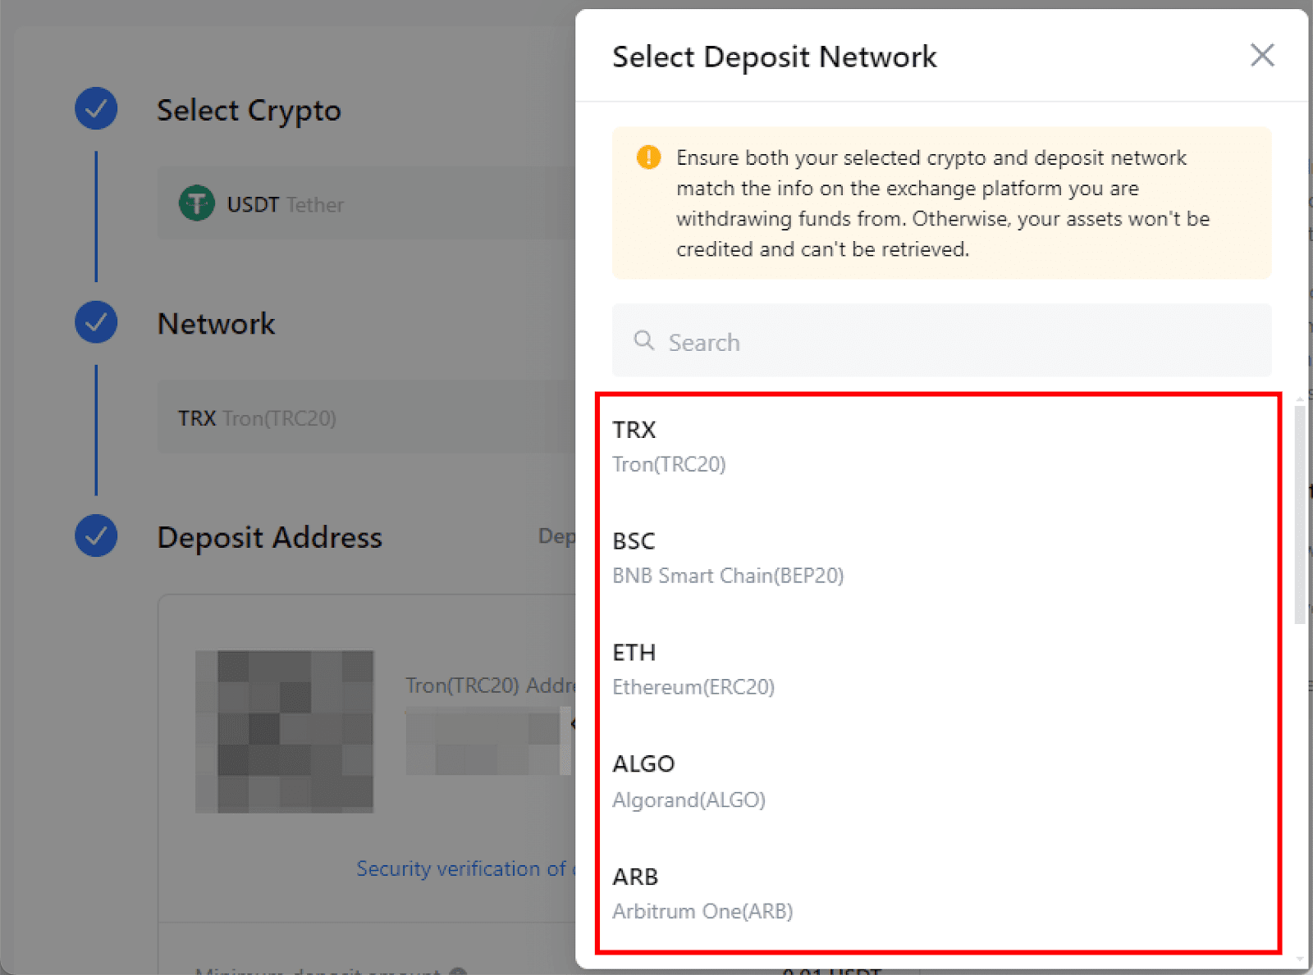This screenshot has width=1313, height=975.
Task: Click the USDT Tether coin icon
Action: click(x=197, y=204)
